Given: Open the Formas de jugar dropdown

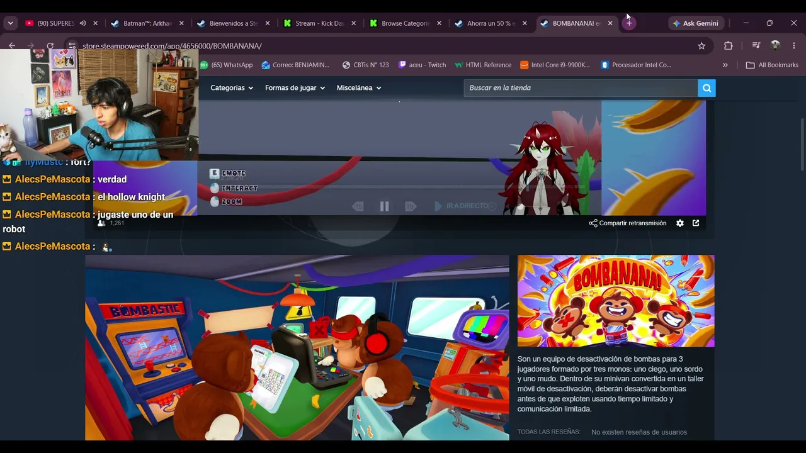Looking at the screenshot, I should (x=295, y=88).
